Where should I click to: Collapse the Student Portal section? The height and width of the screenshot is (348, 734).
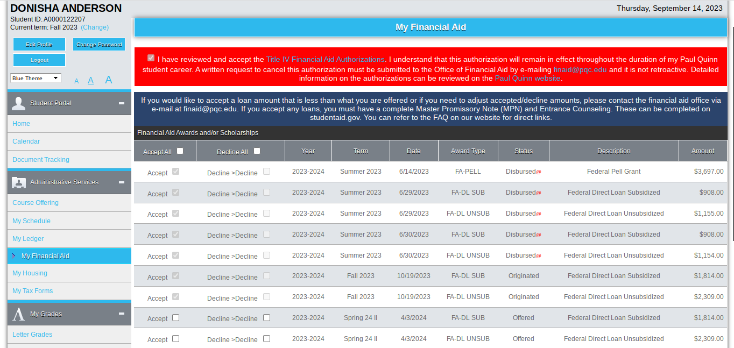tap(122, 103)
